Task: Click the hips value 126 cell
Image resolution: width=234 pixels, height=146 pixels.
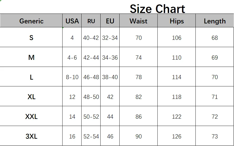Action: coord(177,136)
